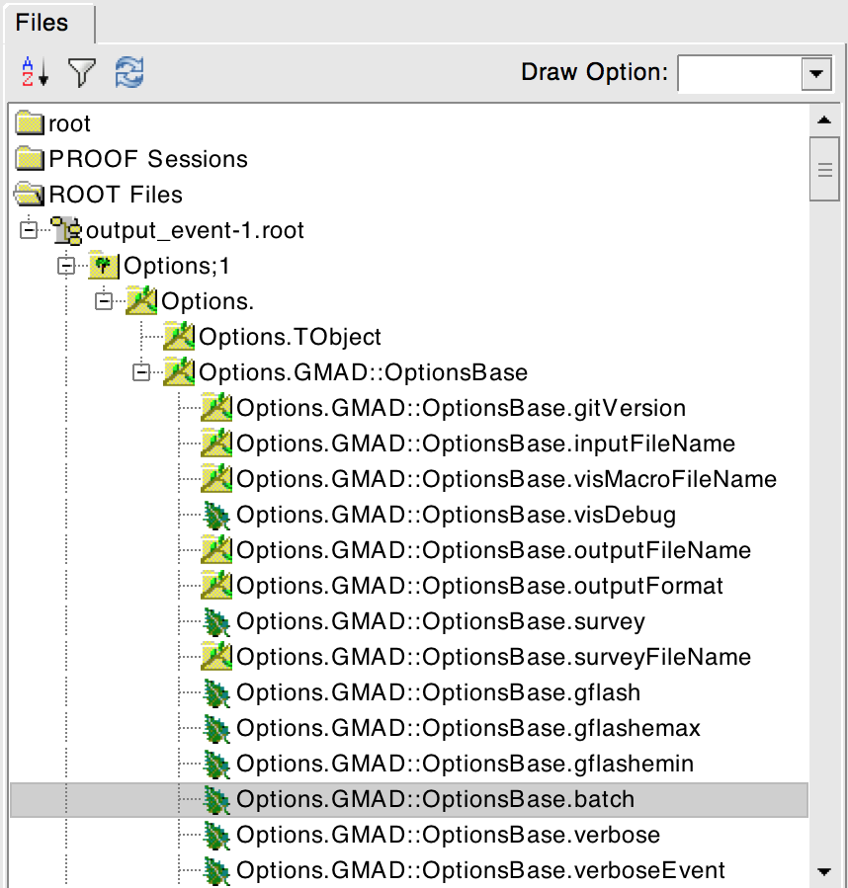This screenshot has width=848, height=888.
Task: Click the survey leaf icon
Action: [x=216, y=622]
